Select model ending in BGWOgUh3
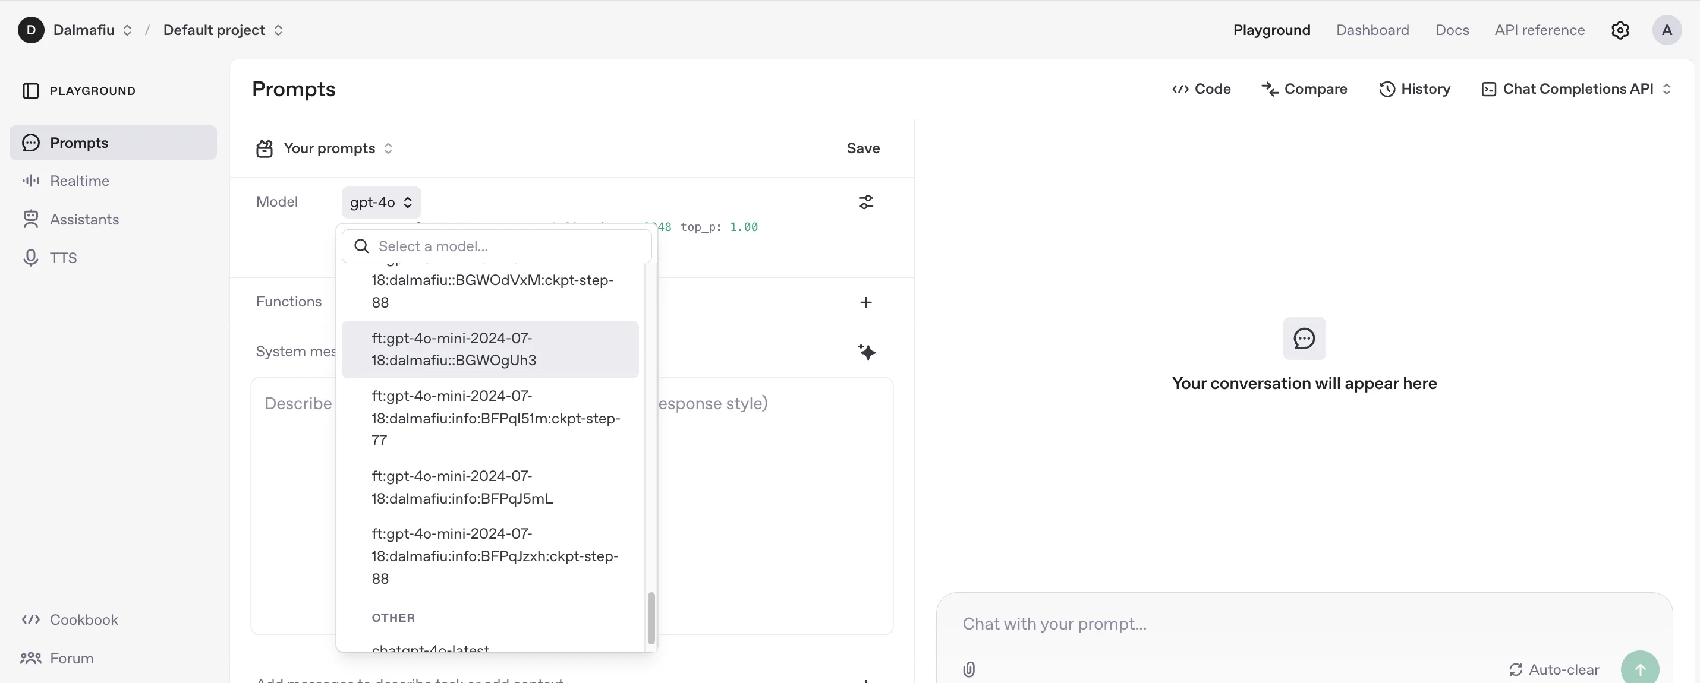Screen dimensions: 1700x683 (x=490, y=349)
